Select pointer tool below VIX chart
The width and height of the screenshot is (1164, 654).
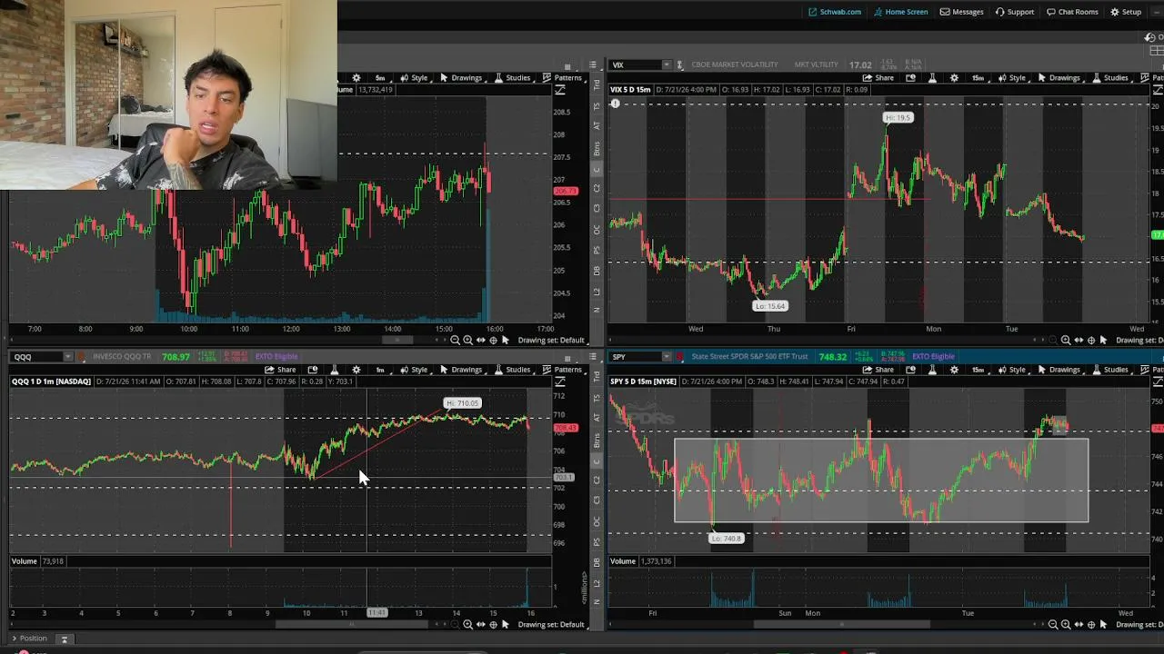point(1103,340)
